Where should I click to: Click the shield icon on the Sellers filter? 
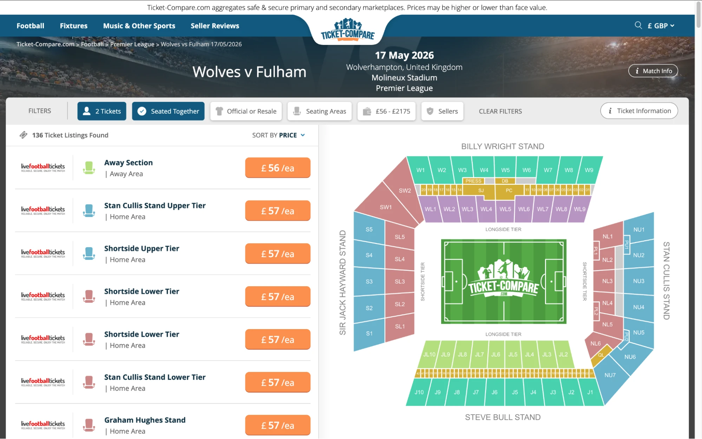430,111
